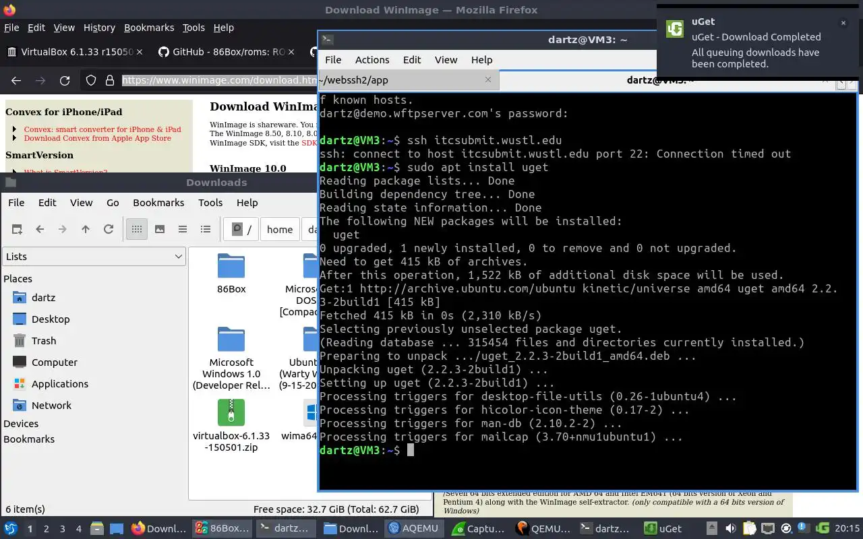Switch file manager to detailed list view

click(x=206, y=229)
